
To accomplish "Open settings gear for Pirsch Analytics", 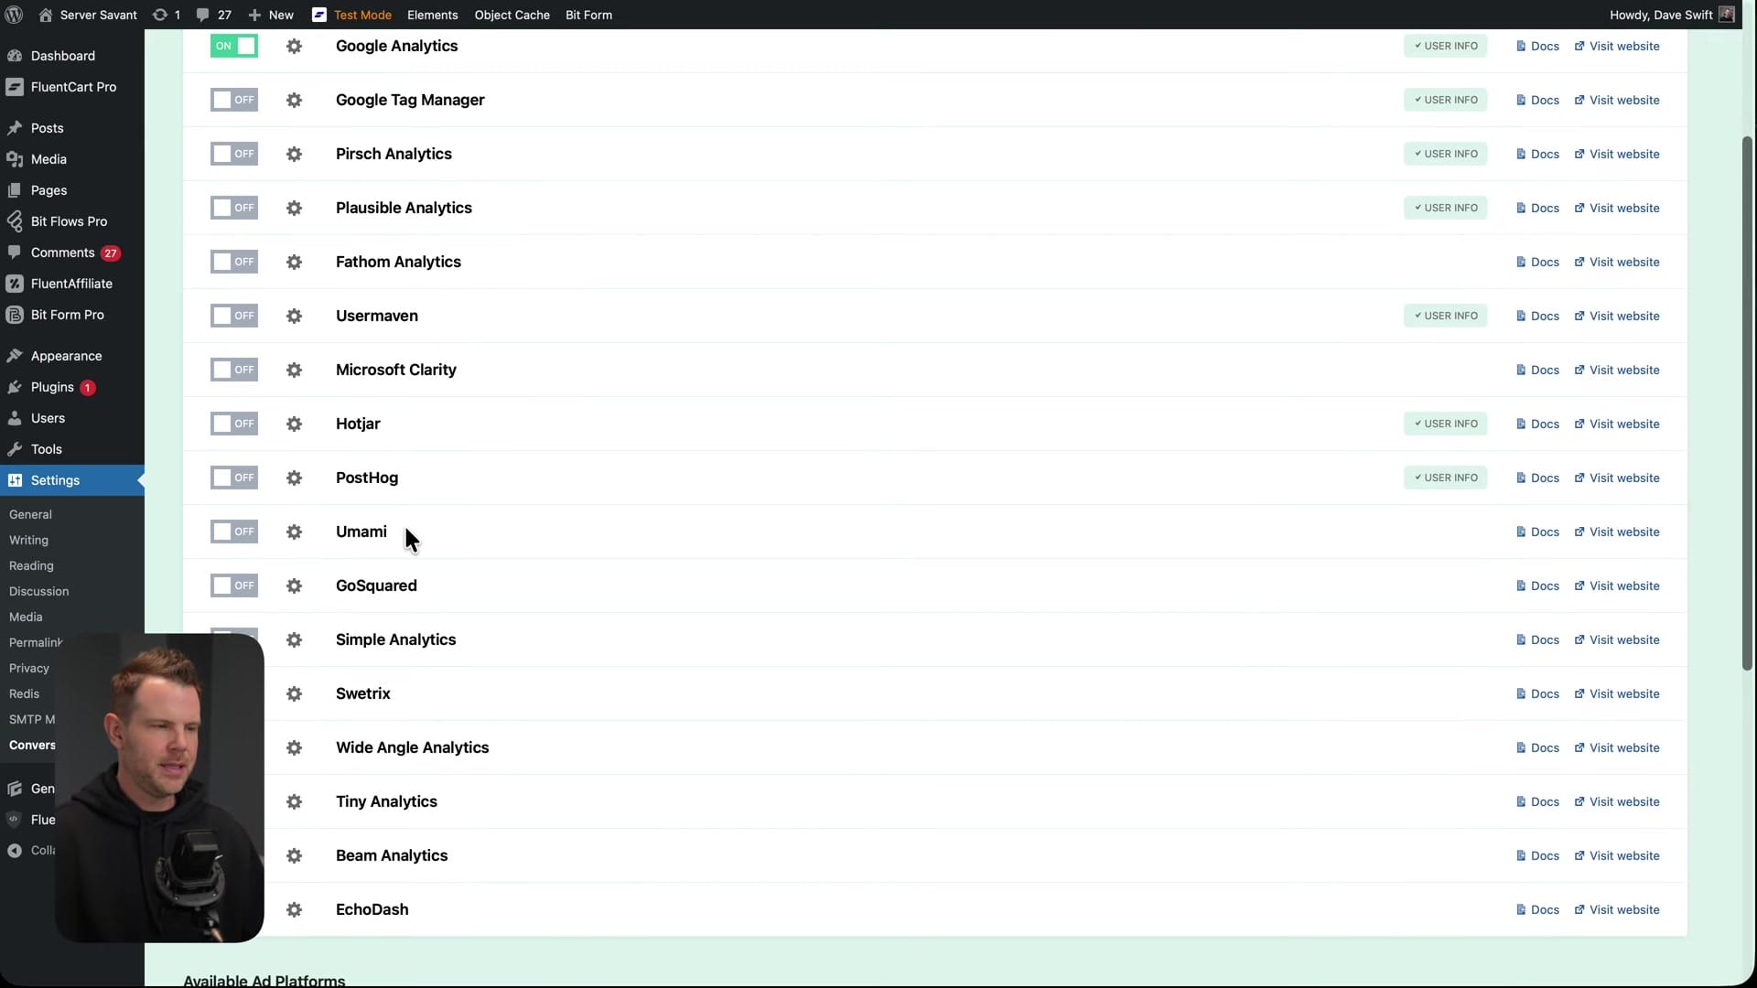I will (x=294, y=154).
